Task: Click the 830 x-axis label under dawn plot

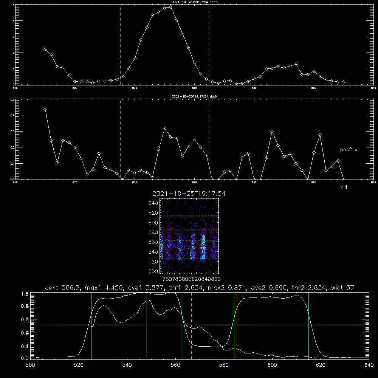Action: (x=135, y=88)
